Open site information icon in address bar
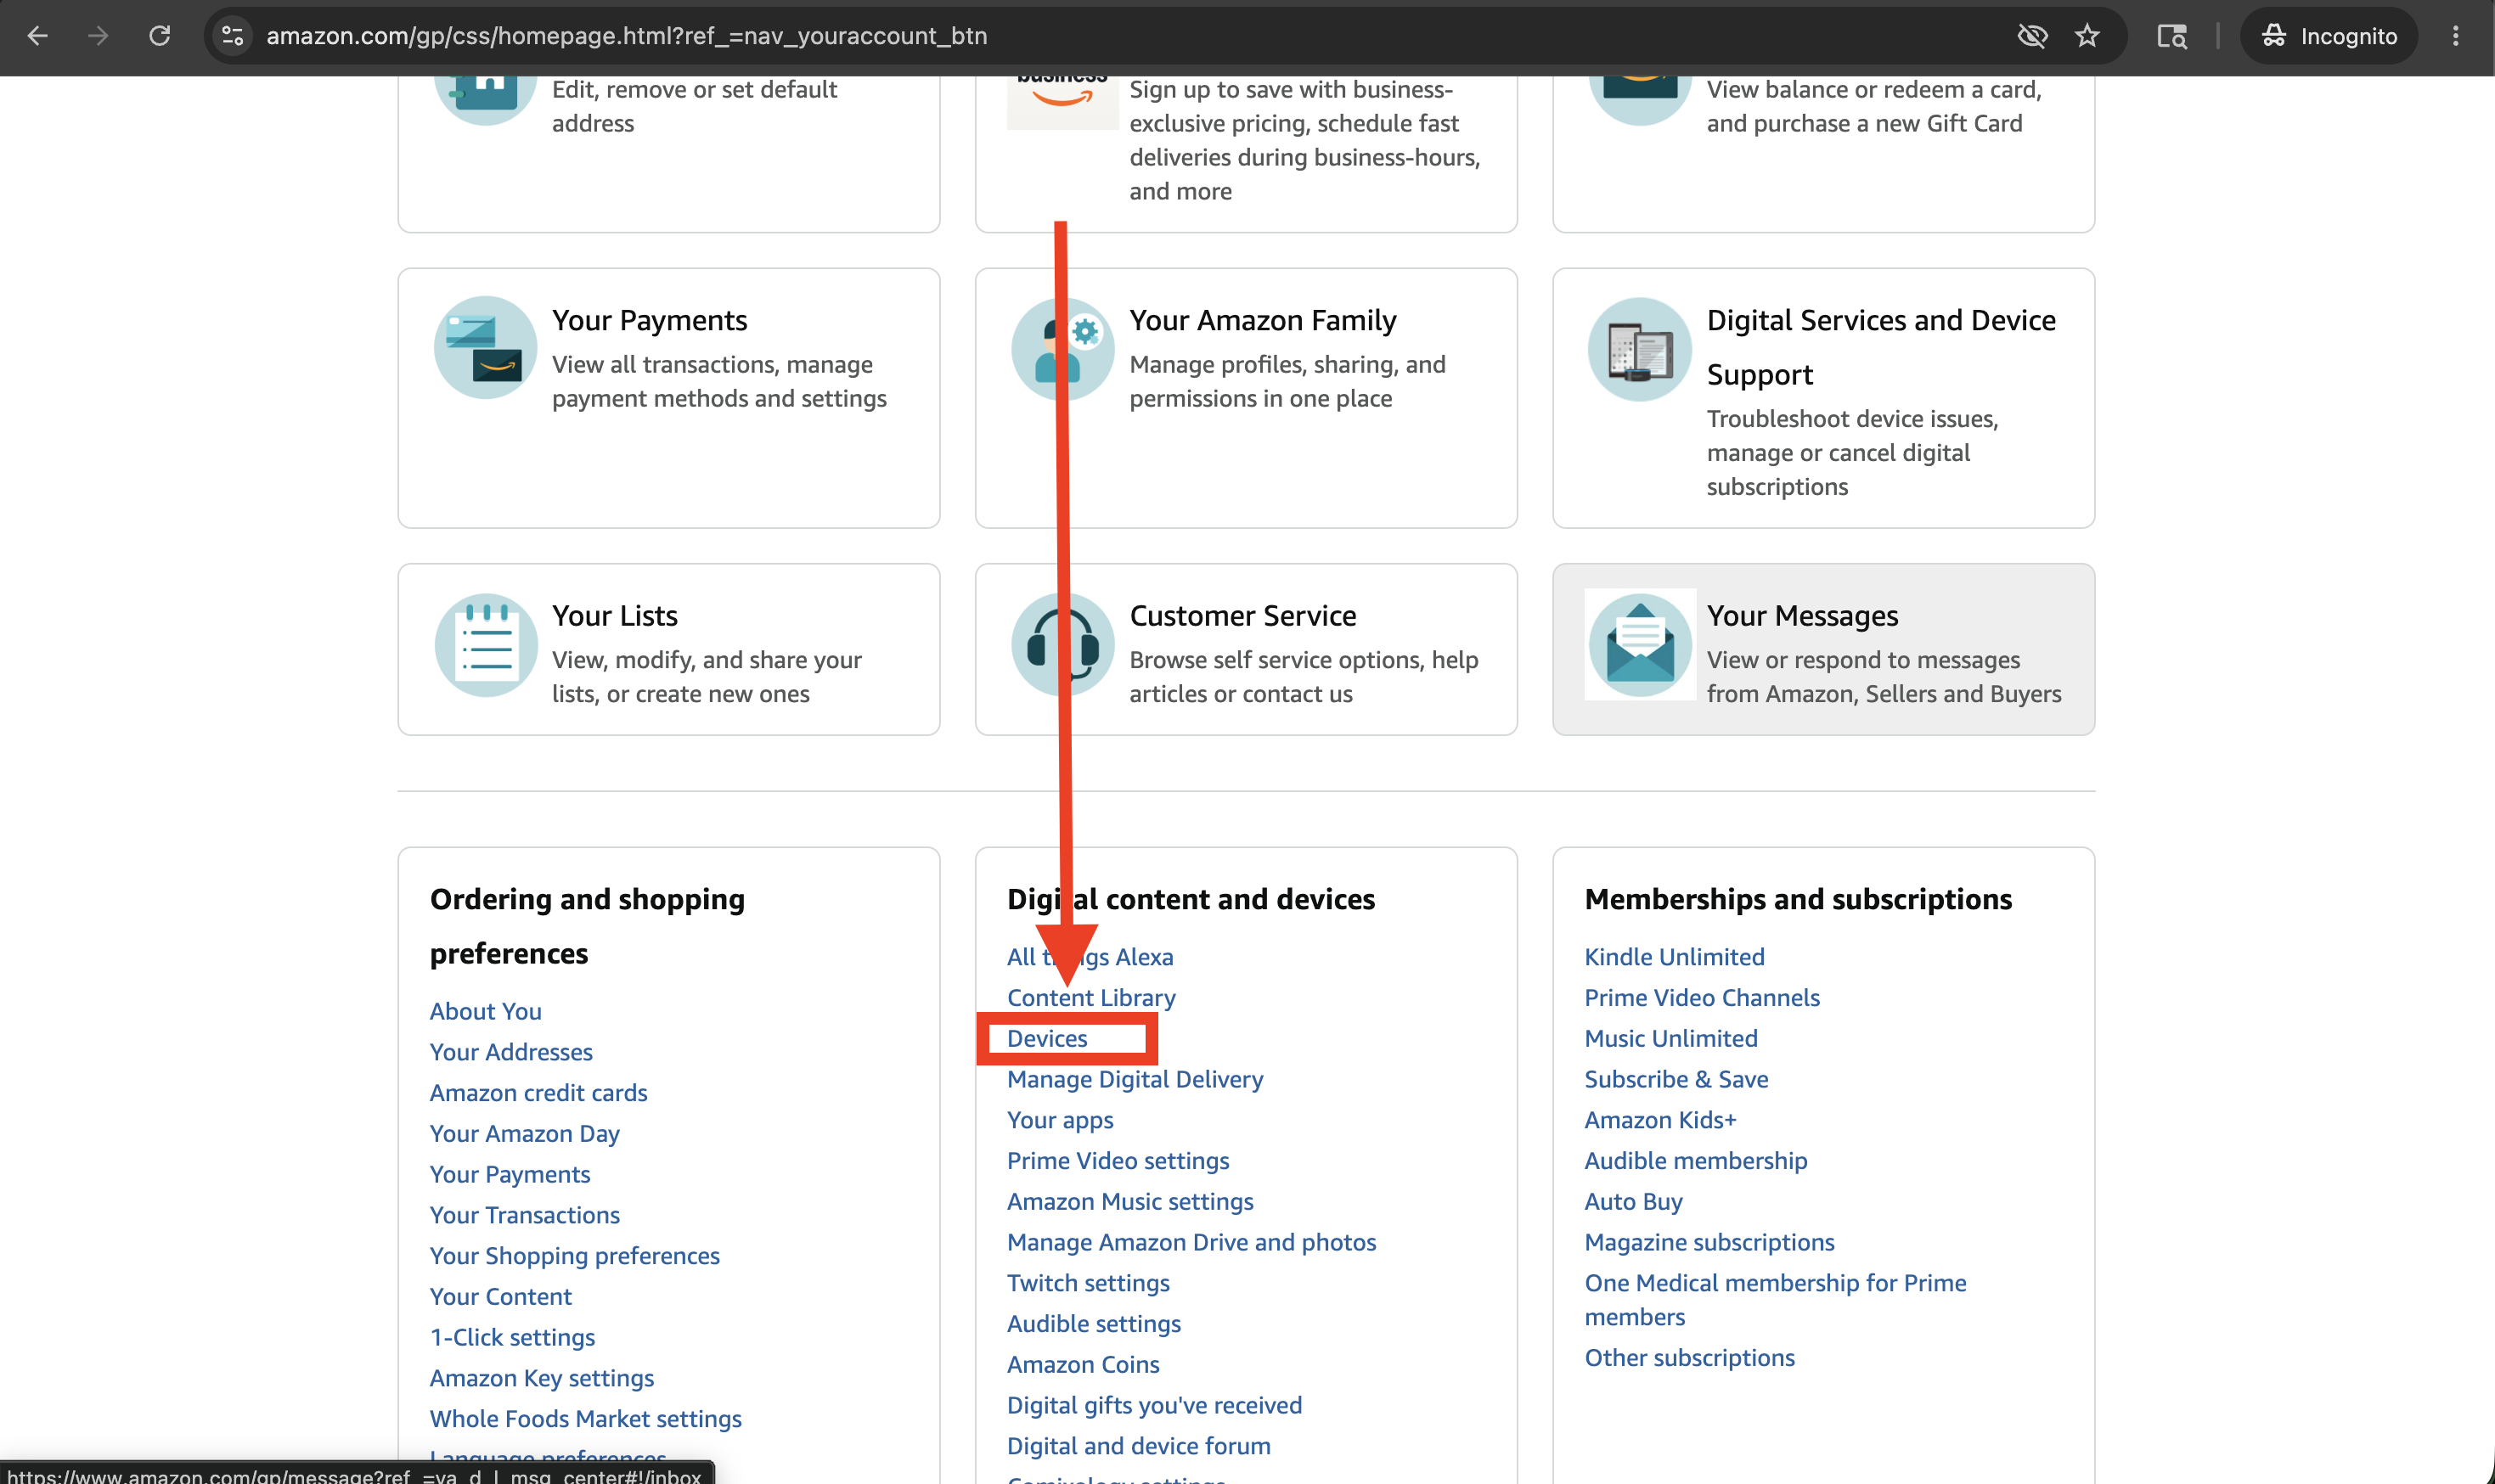Image resolution: width=2495 pixels, height=1484 pixels. [x=233, y=36]
